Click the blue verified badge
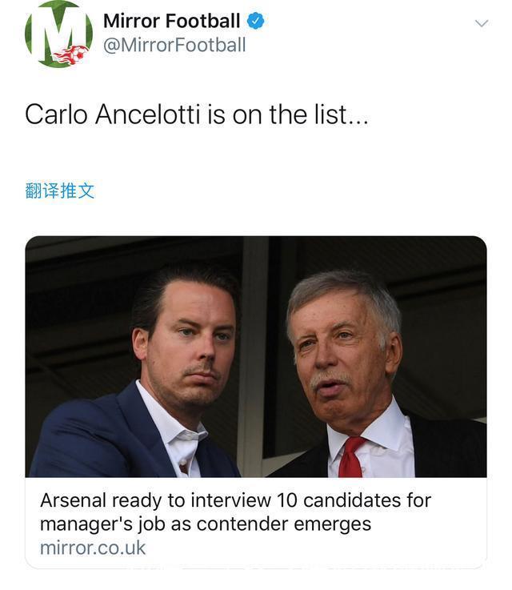The height and width of the screenshot is (590, 512). point(255,21)
